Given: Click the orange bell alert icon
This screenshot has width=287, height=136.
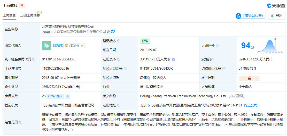Looking at the screenshot, I should [x=22, y=6].
